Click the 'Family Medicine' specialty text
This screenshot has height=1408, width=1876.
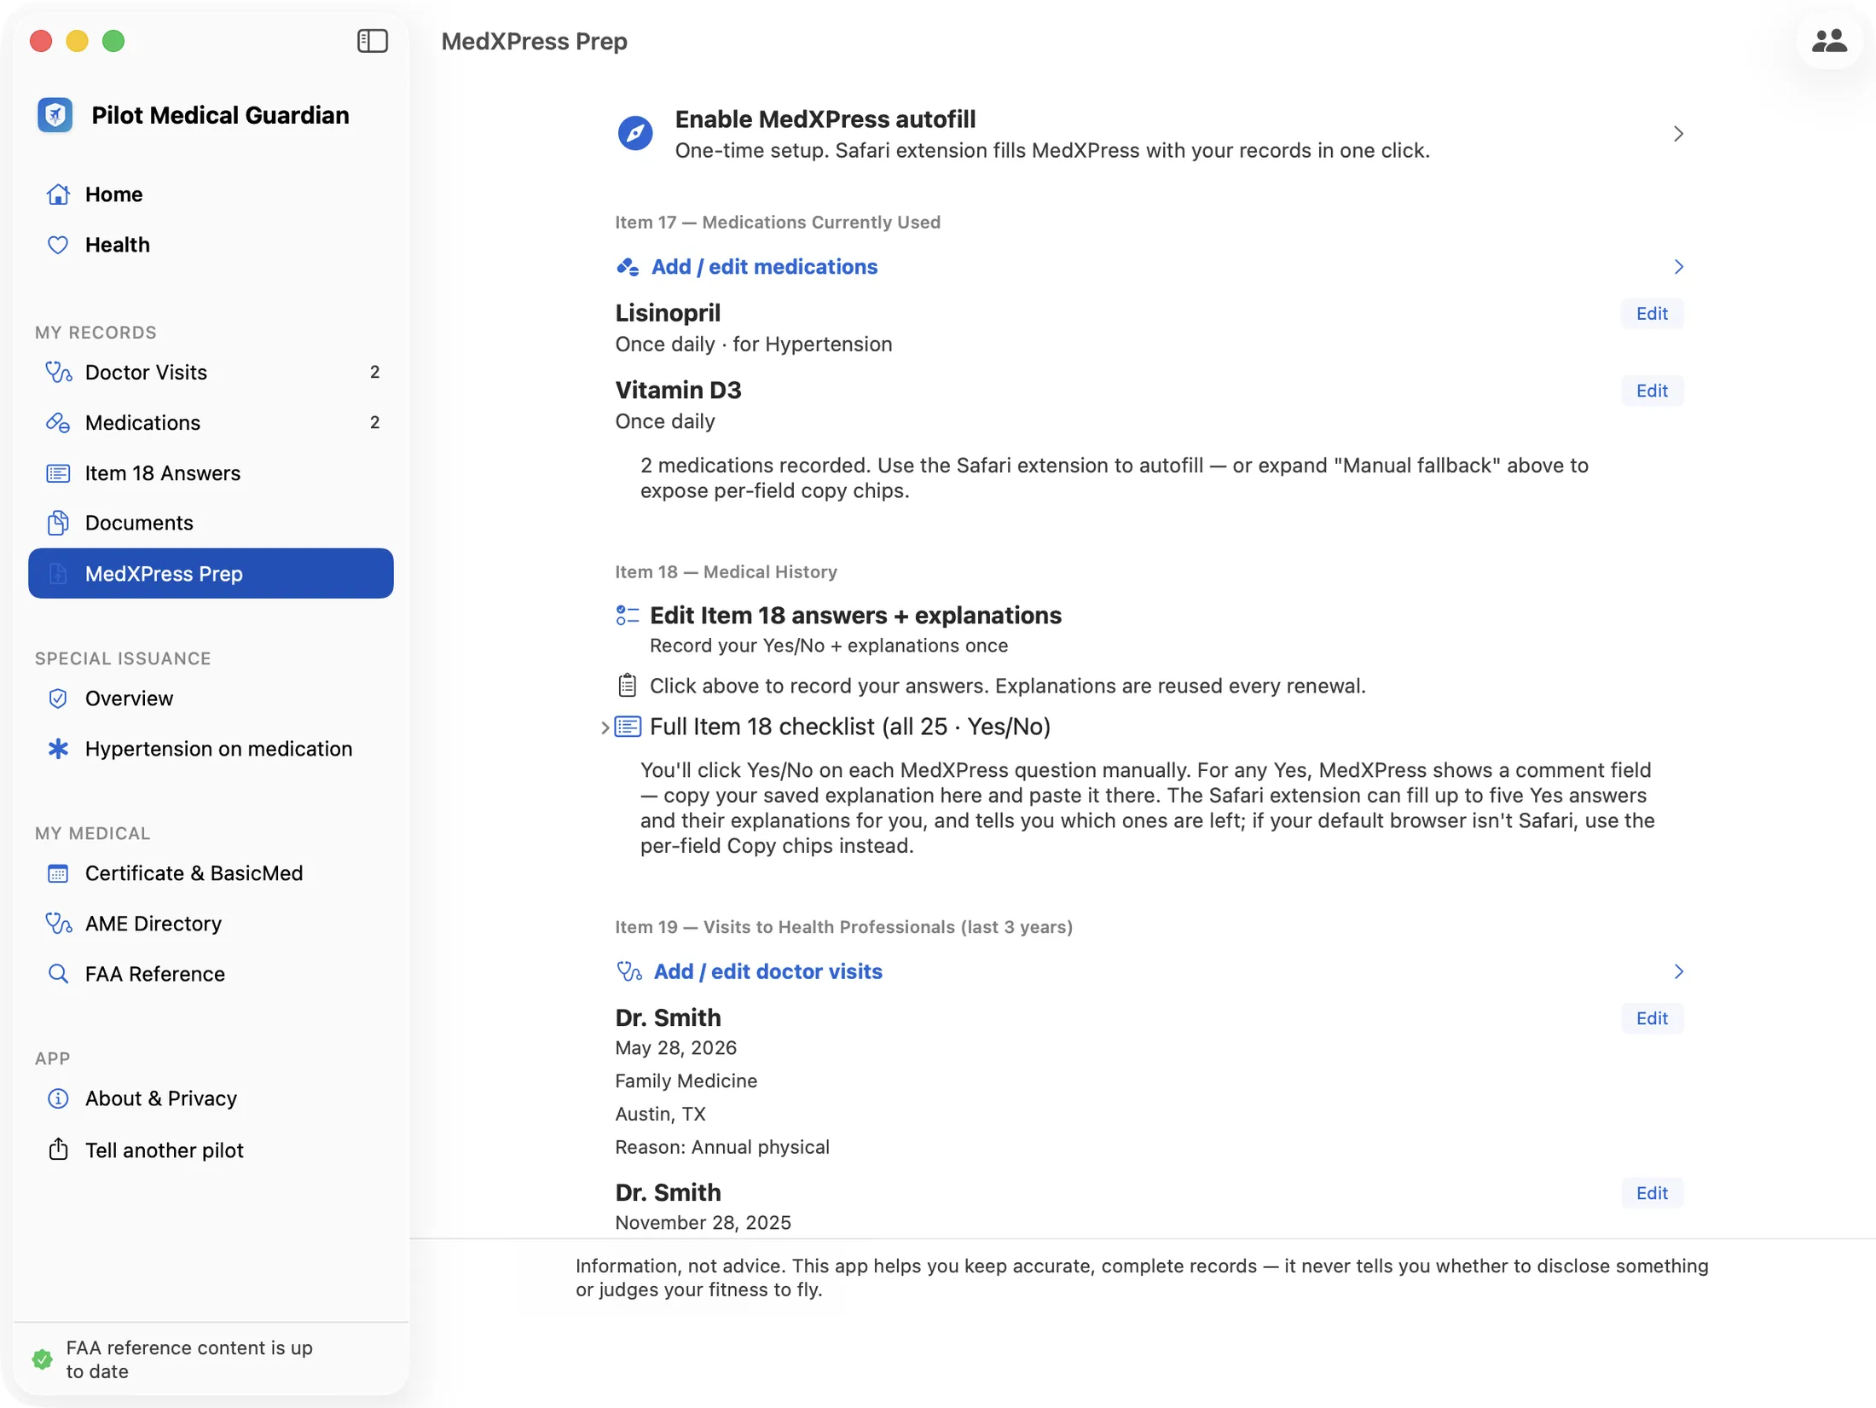(686, 1081)
